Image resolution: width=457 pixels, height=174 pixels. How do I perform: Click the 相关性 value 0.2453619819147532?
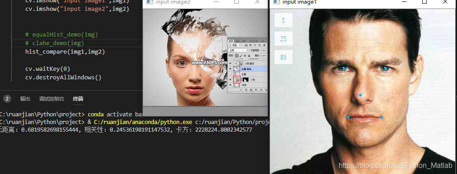click(x=140, y=129)
